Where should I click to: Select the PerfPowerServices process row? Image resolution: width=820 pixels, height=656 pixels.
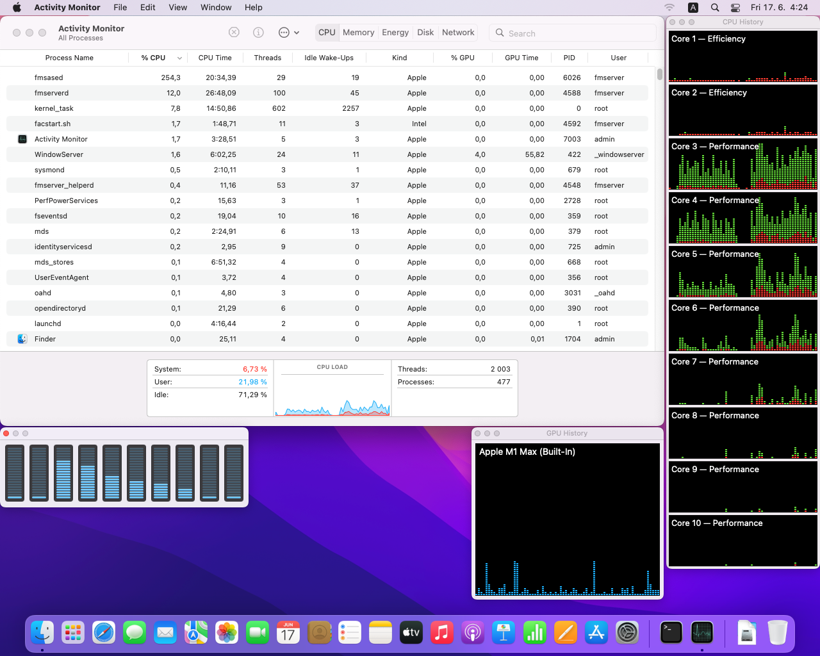[x=327, y=201]
